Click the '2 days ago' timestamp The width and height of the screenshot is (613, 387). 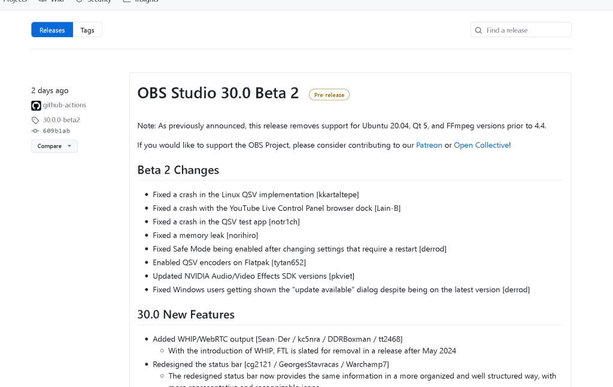click(x=50, y=90)
